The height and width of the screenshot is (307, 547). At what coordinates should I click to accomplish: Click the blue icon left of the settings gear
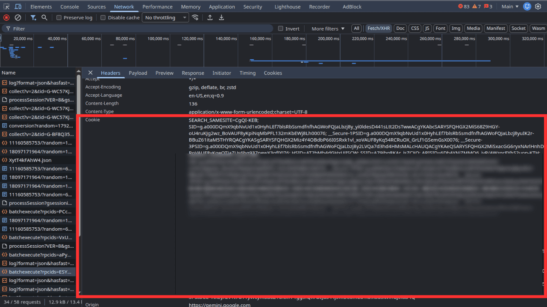(x=527, y=6)
